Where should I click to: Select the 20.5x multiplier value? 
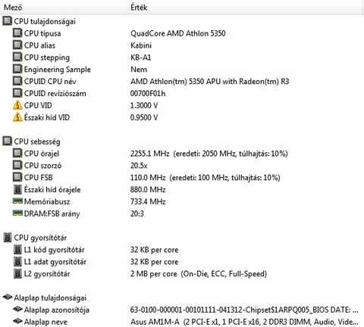click(x=139, y=166)
